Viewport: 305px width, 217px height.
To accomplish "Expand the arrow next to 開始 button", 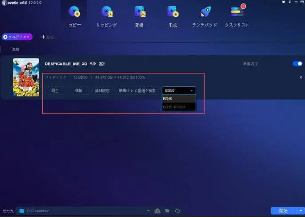I will click(301, 211).
